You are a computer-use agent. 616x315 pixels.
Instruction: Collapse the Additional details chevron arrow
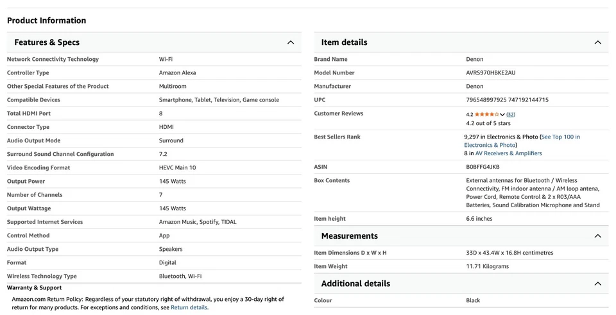pyautogui.click(x=597, y=284)
